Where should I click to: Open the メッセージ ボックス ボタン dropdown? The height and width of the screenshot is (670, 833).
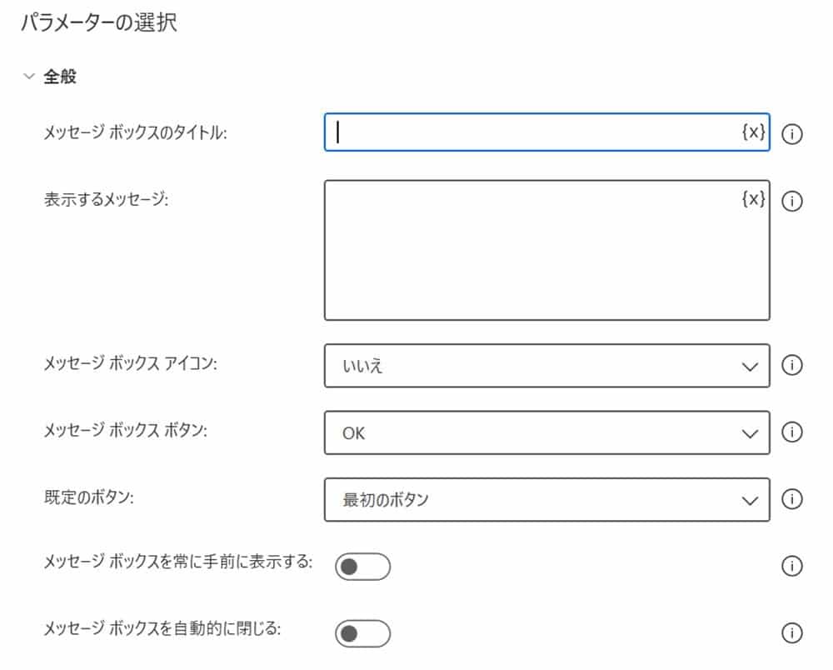tap(546, 432)
